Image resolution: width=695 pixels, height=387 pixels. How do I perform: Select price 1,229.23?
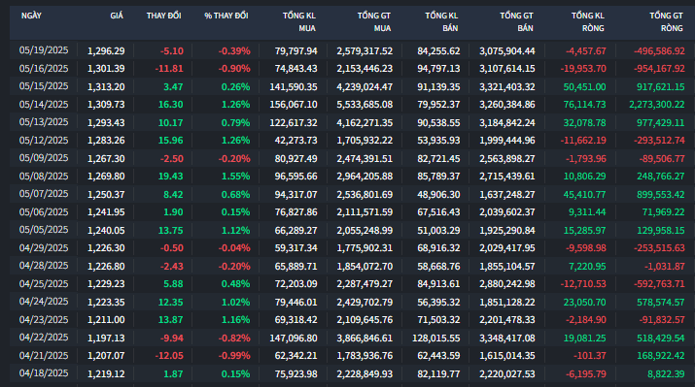pyautogui.click(x=106, y=284)
